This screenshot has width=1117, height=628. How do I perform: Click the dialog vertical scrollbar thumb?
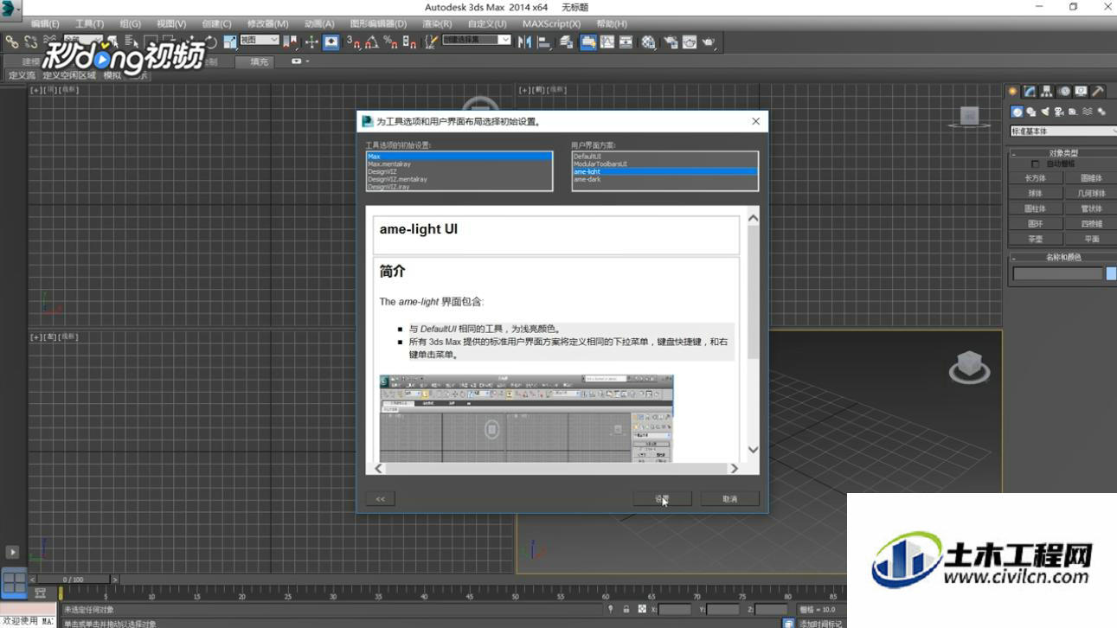753,292
